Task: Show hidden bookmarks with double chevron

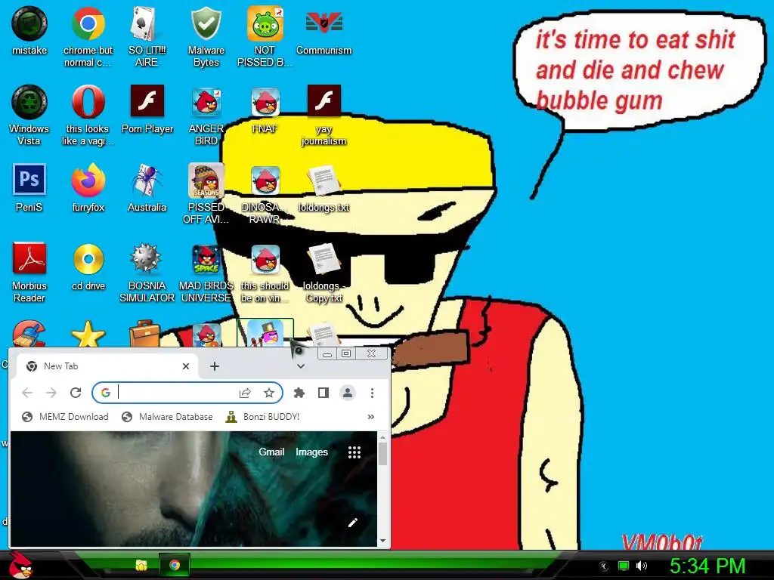Action: pyautogui.click(x=370, y=417)
